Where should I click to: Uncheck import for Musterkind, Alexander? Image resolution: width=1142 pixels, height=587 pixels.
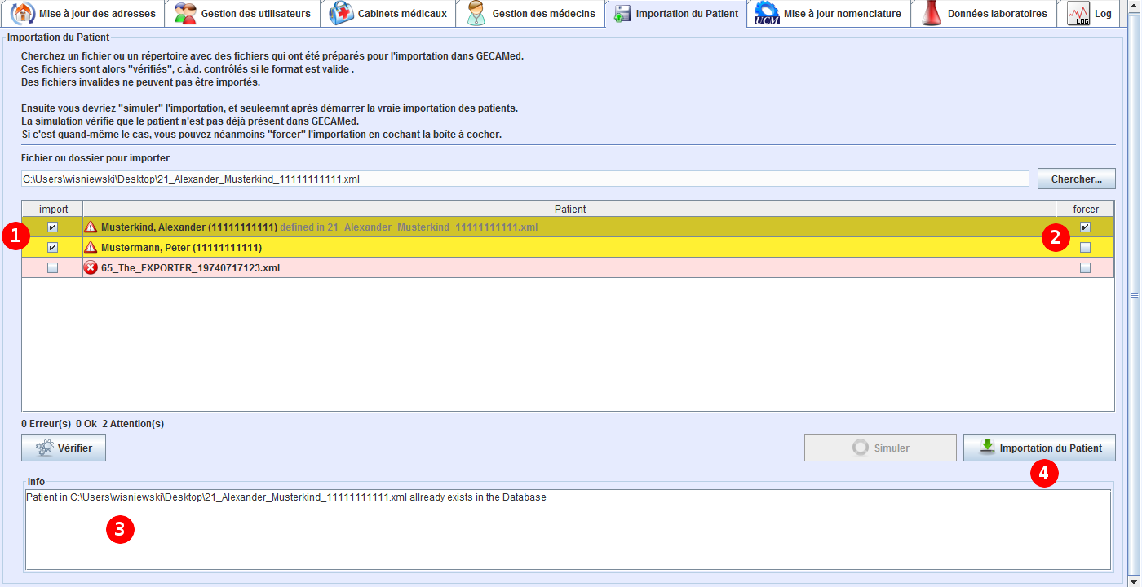[x=52, y=227]
